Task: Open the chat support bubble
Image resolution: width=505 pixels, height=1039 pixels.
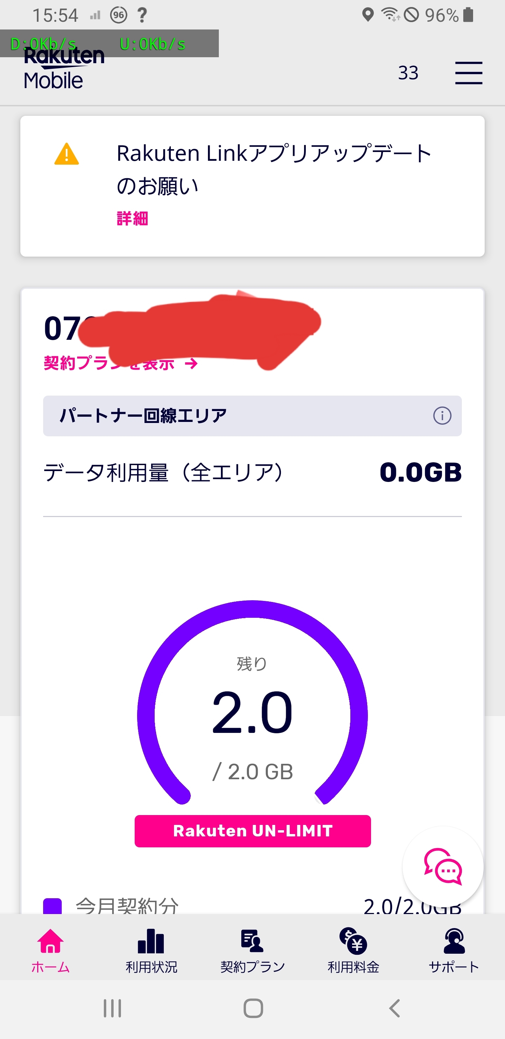Action: click(x=443, y=866)
